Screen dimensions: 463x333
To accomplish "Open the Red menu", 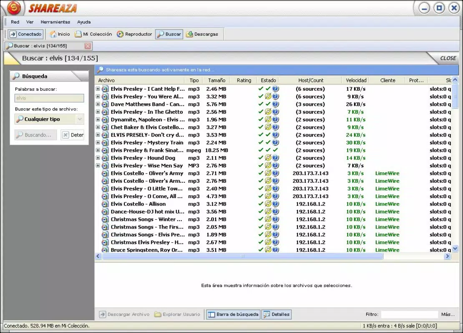I will pos(15,22).
